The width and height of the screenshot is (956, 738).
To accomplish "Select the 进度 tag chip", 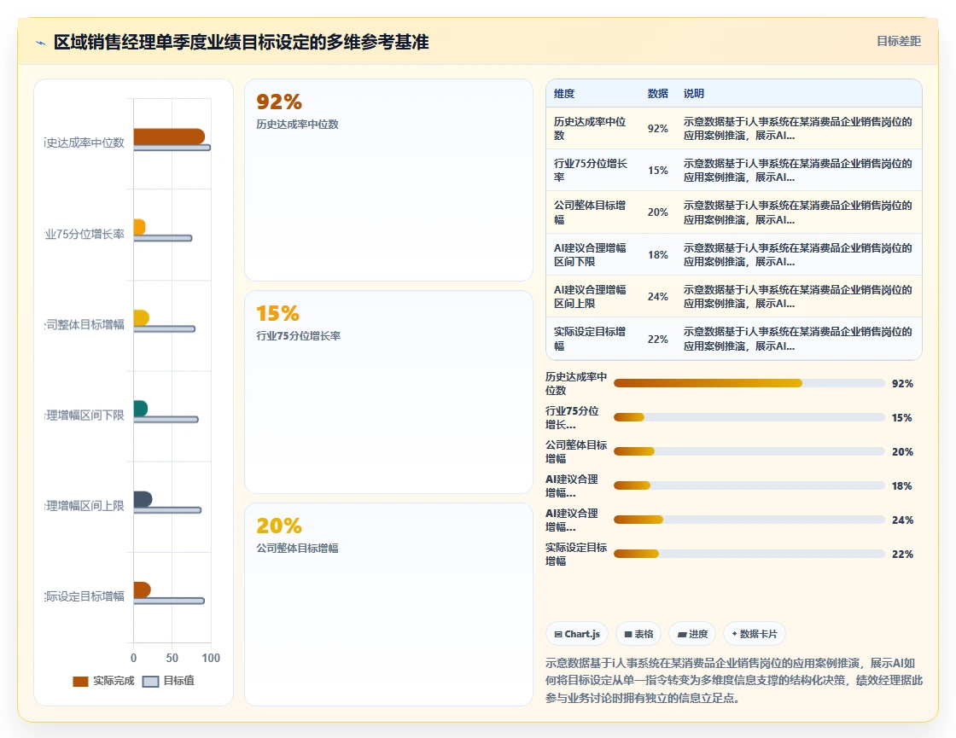I will tap(692, 634).
